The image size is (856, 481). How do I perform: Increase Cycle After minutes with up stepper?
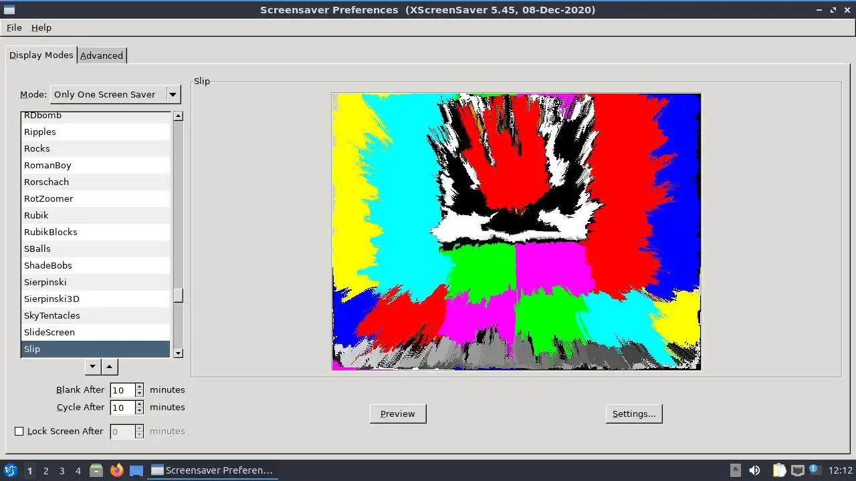[x=139, y=404]
